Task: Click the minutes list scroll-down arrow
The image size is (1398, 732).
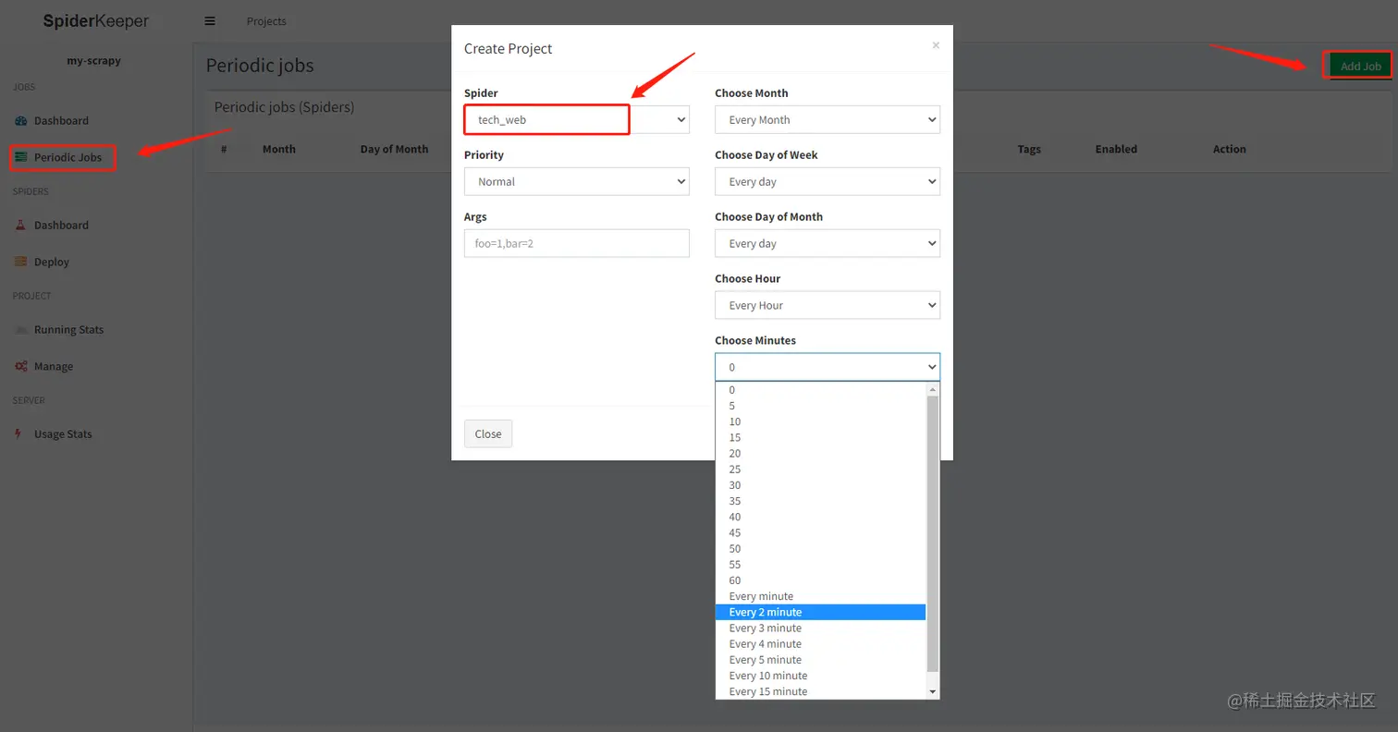Action: 933,691
